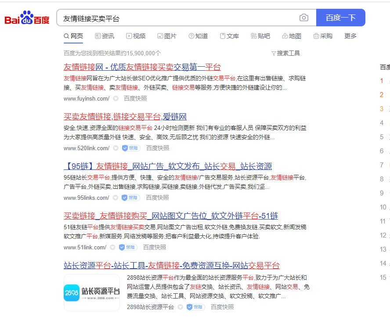Click URL www.51link.com/
Screen dimensions: 390x317
tap(85, 247)
